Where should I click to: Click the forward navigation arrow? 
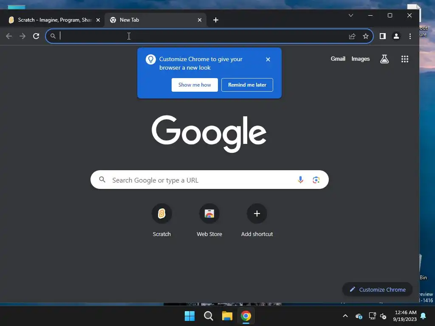(23, 36)
